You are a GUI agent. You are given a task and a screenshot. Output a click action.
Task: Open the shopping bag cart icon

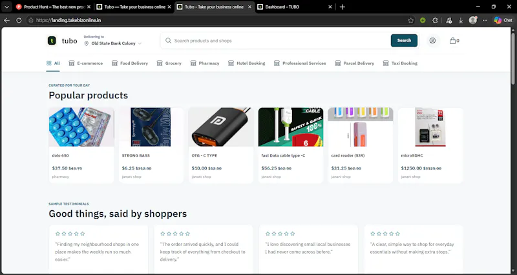click(x=454, y=41)
